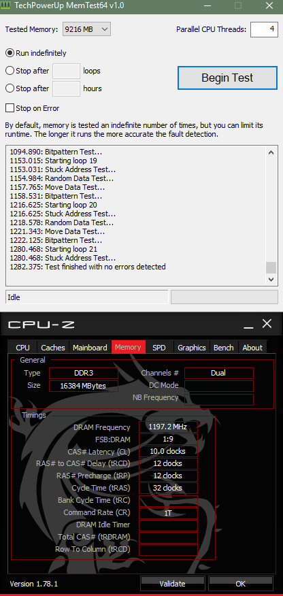The height and width of the screenshot is (596, 283).
Task: Click the log line '1222.125: Bitpattern Test...'
Action: pyautogui.click(x=56, y=240)
